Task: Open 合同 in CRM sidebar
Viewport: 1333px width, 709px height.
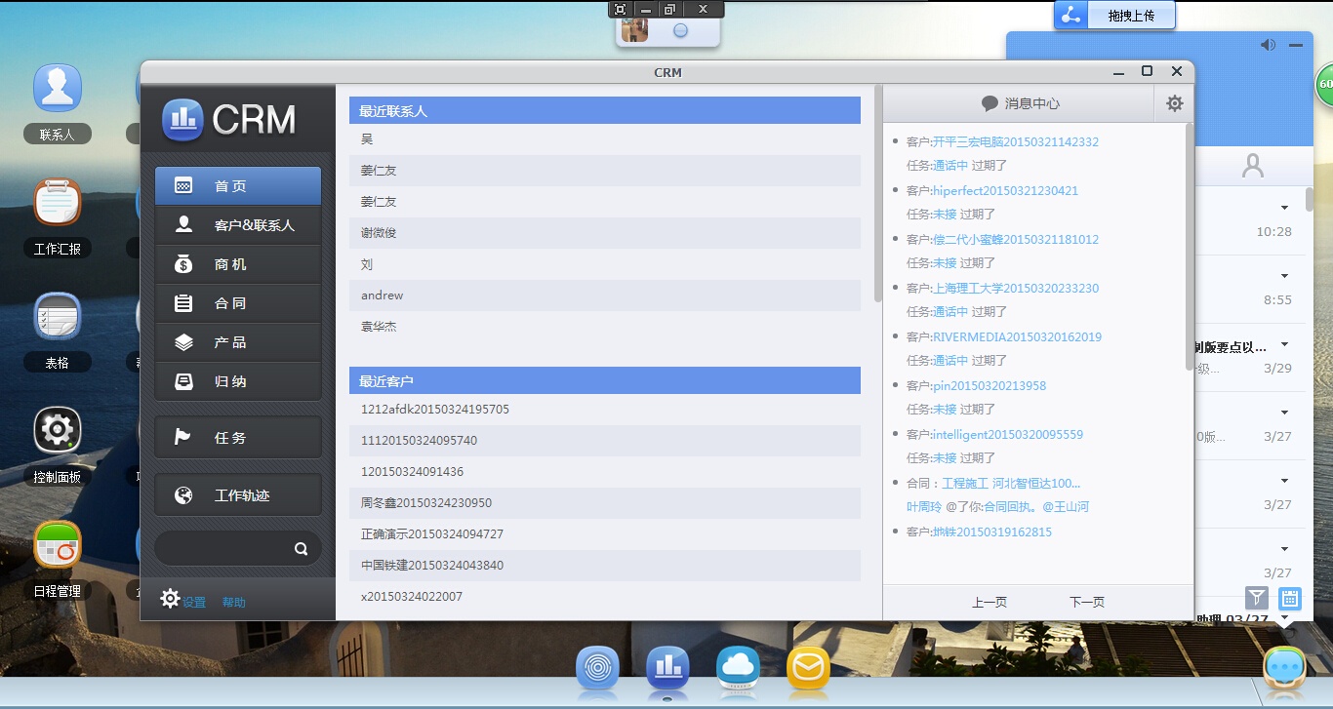Action: click(x=238, y=303)
